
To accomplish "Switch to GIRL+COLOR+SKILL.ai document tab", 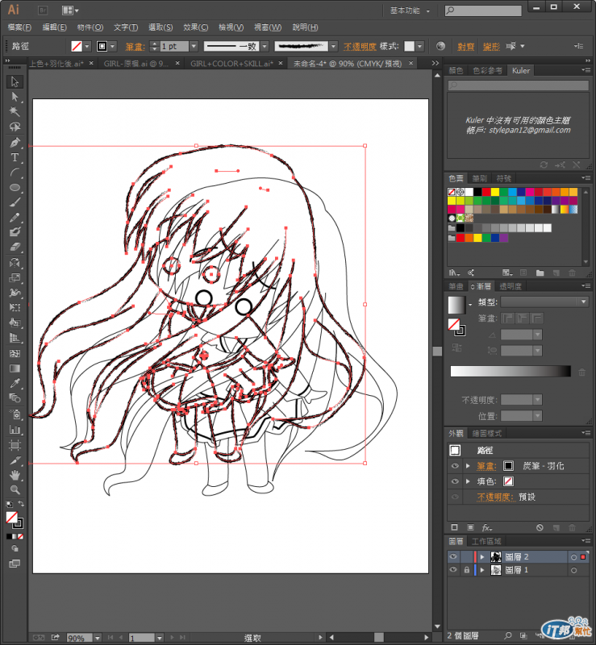I will (231, 64).
